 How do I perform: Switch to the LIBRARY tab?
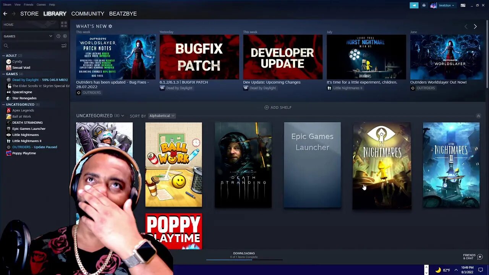55,14
